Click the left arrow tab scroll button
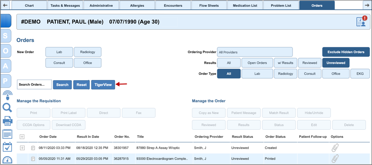This screenshot has width=372, height=165. 5,5
